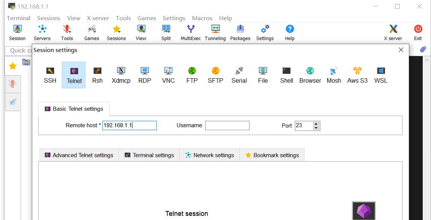Click the Quick connect search box
Screen dimensions: 431x220
pos(19,51)
